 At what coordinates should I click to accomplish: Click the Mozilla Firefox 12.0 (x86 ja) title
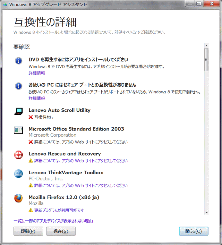pyautogui.click(x=64, y=197)
